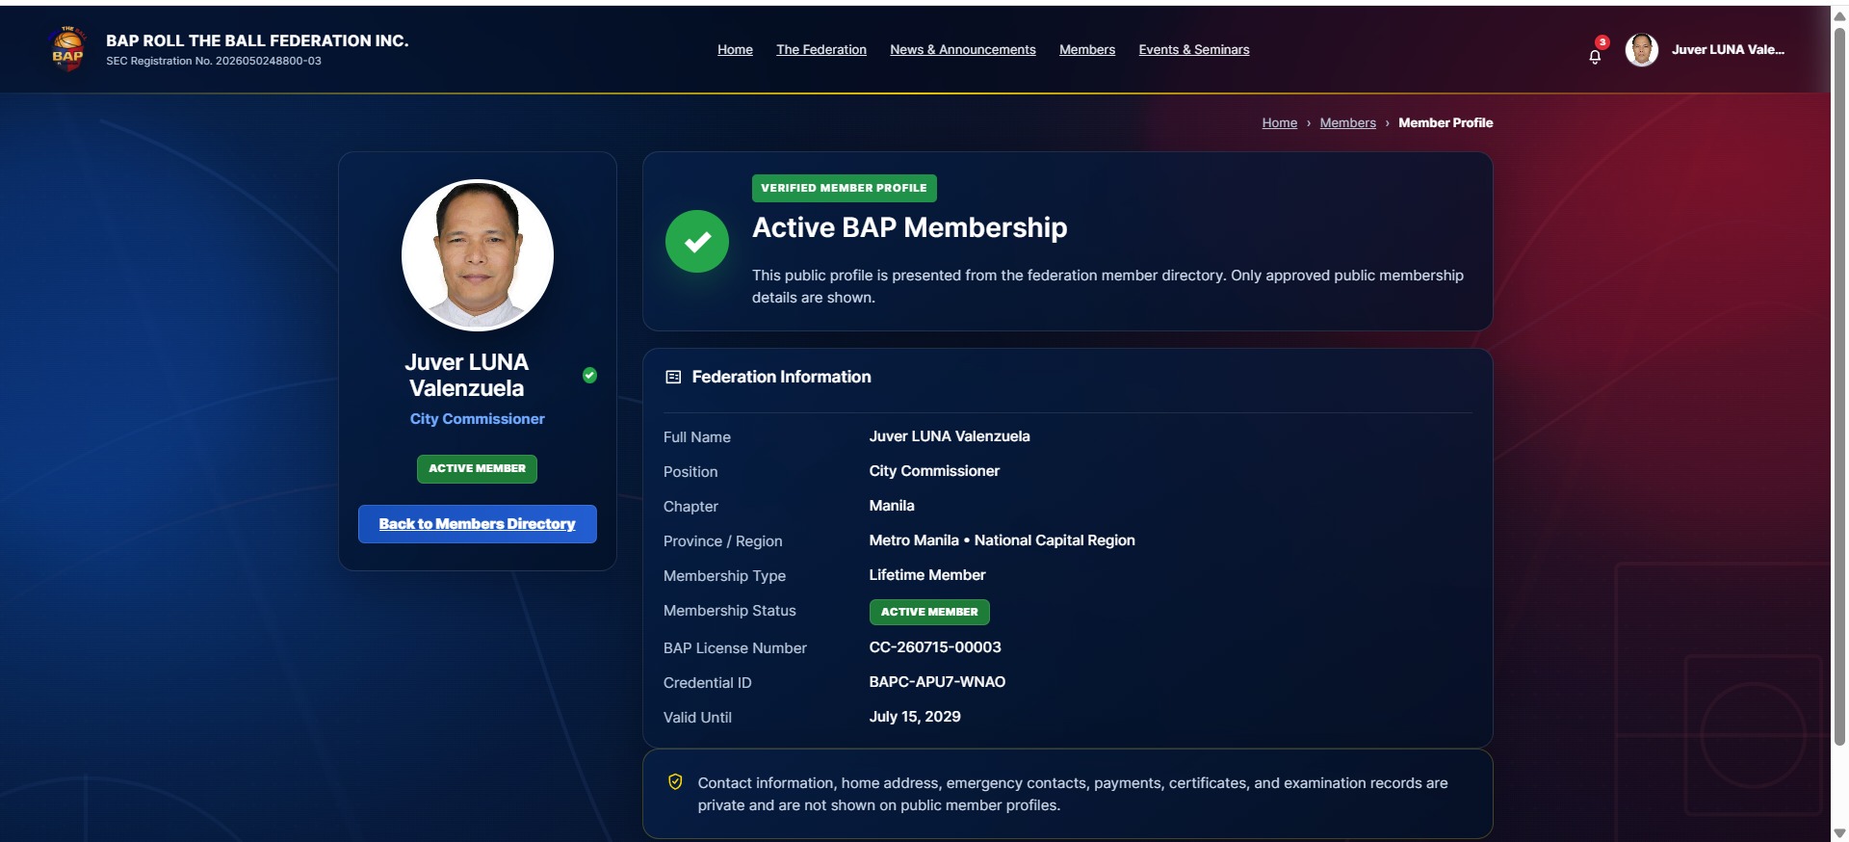
Task: Click the VERIFIED MEMBER PROFILE badge
Action: (x=845, y=188)
